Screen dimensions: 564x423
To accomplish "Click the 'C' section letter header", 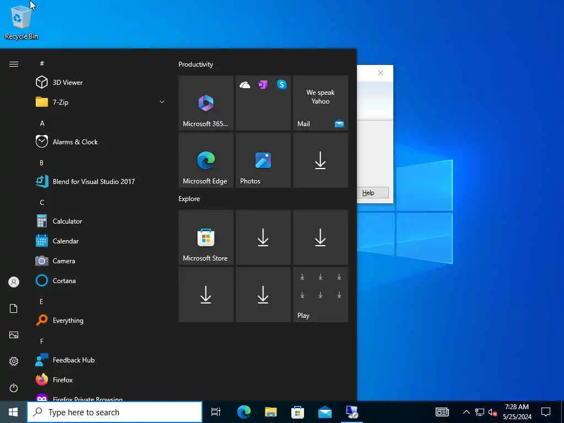I will pyautogui.click(x=42, y=202).
